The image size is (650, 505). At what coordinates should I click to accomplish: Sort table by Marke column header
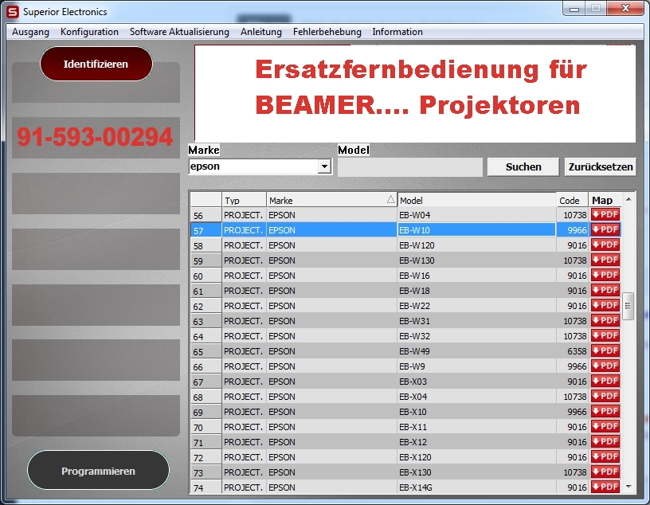(x=331, y=201)
